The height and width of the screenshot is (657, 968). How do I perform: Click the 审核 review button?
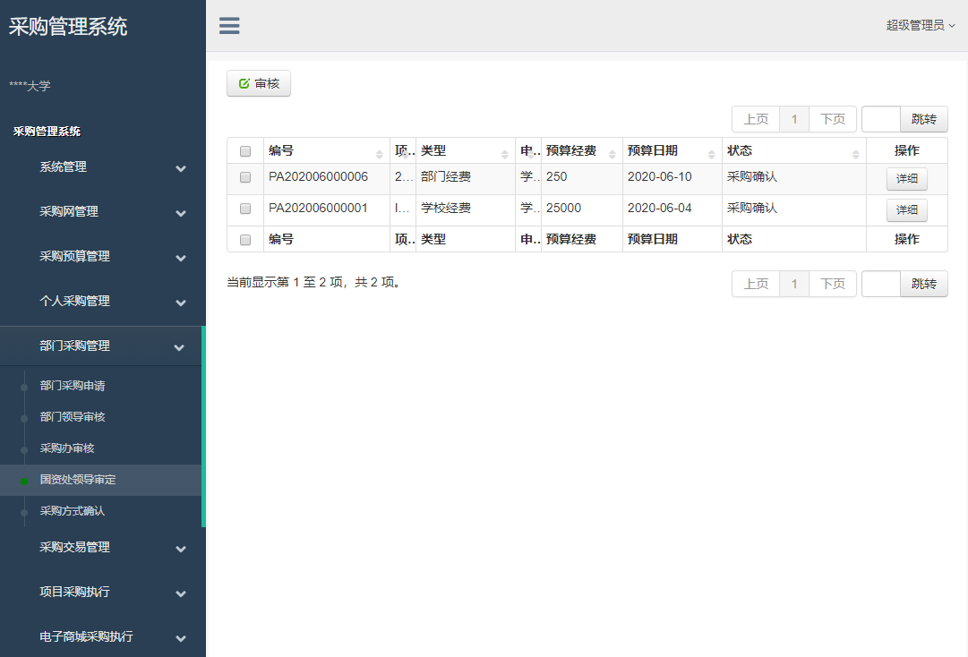(x=259, y=83)
